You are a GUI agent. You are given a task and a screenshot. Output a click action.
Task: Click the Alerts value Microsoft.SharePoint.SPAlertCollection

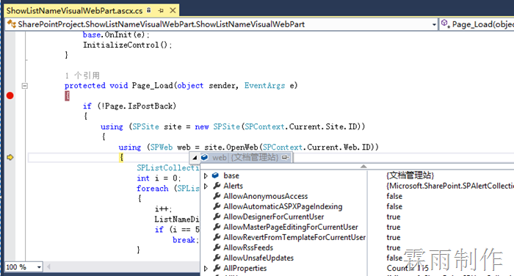point(450,186)
